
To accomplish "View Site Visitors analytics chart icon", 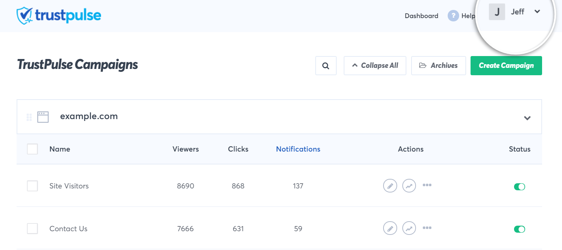I will [x=409, y=186].
